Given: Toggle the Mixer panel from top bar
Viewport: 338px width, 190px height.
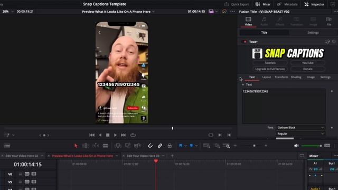Looking at the screenshot, I should coord(263,4).
